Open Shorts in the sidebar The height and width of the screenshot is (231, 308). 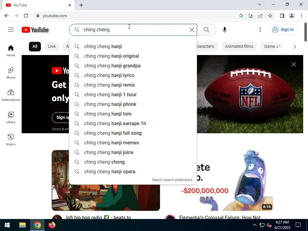(11, 73)
